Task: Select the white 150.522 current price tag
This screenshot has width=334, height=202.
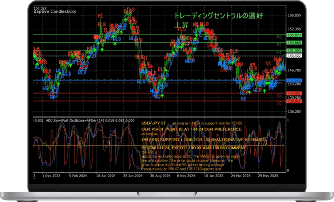Action: coord(294,56)
